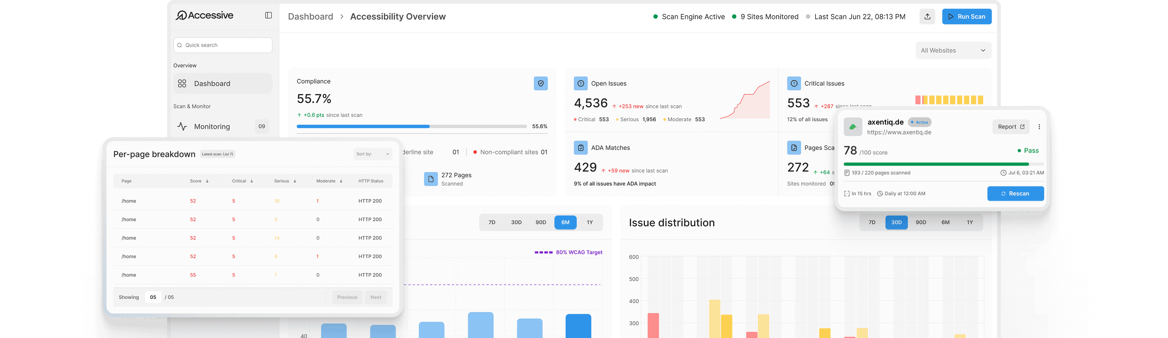Select 7D range in Issue distribution
Image resolution: width=1168 pixels, height=338 pixels.
pyautogui.click(x=872, y=222)
